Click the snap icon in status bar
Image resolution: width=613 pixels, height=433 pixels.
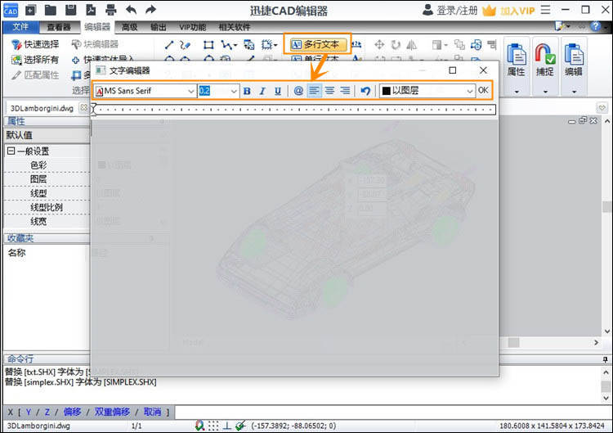(199, 426)
